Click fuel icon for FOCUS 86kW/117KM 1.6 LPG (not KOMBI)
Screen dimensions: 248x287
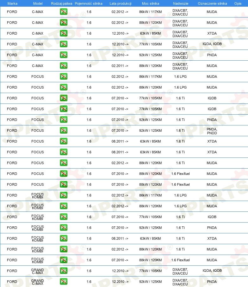pos(64,77)
